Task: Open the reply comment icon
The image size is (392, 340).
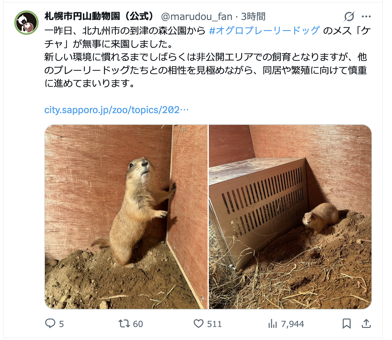Action: point(50,324)
